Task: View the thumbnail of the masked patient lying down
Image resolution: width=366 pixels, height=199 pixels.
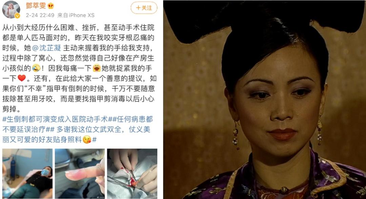Action: (27, 174)
